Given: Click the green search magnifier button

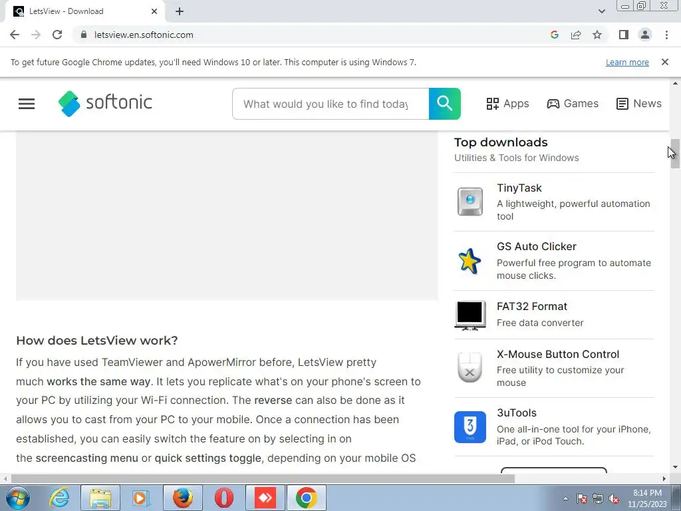Looking at the screenshot, I should pos(444,103).
